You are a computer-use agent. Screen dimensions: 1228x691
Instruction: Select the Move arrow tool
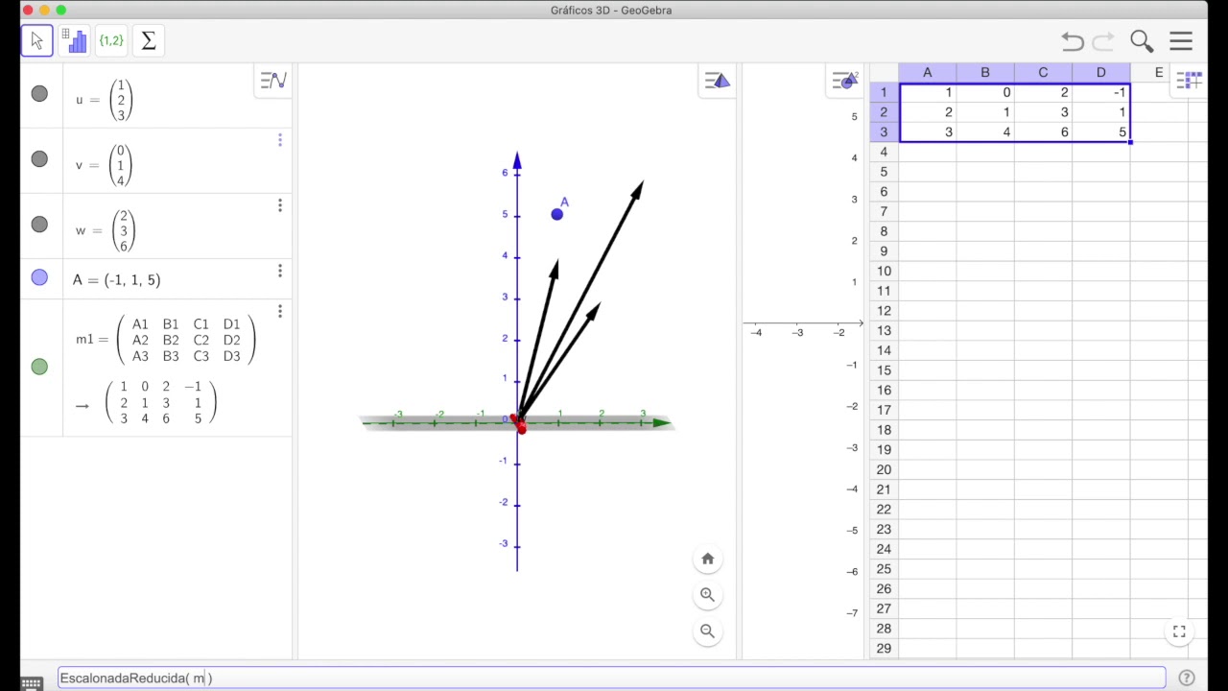[x=36, y=40]
